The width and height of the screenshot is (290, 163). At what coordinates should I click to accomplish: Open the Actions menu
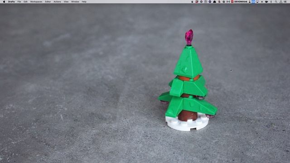[x=57, y=2]
